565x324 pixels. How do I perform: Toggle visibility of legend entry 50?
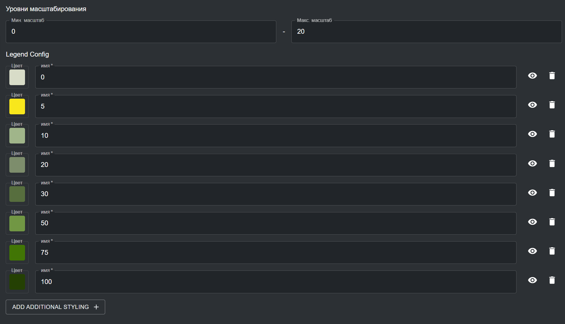[x=532, y=222]
